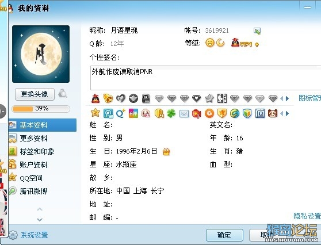Click the QQ mail envelope icon
The width and height of the screenshot is (321, 245).
click(184, 114)
